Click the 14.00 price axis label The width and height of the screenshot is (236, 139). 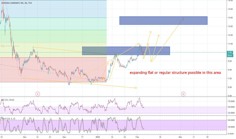[230, 18]
